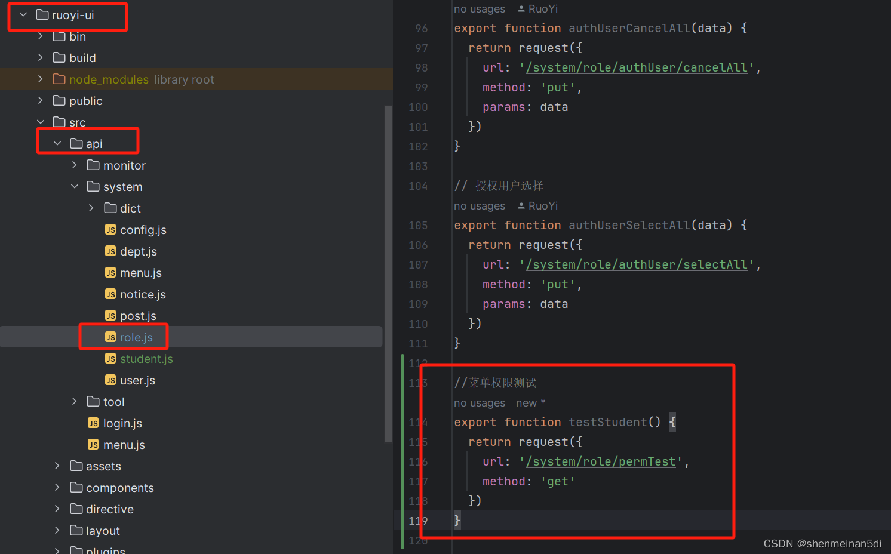Place cursor on the testStudent function name
The width and height of the screenshot is (891, 554).
tap(608, 422)
